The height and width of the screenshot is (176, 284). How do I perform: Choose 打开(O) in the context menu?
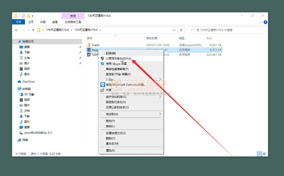click(131, 53)
